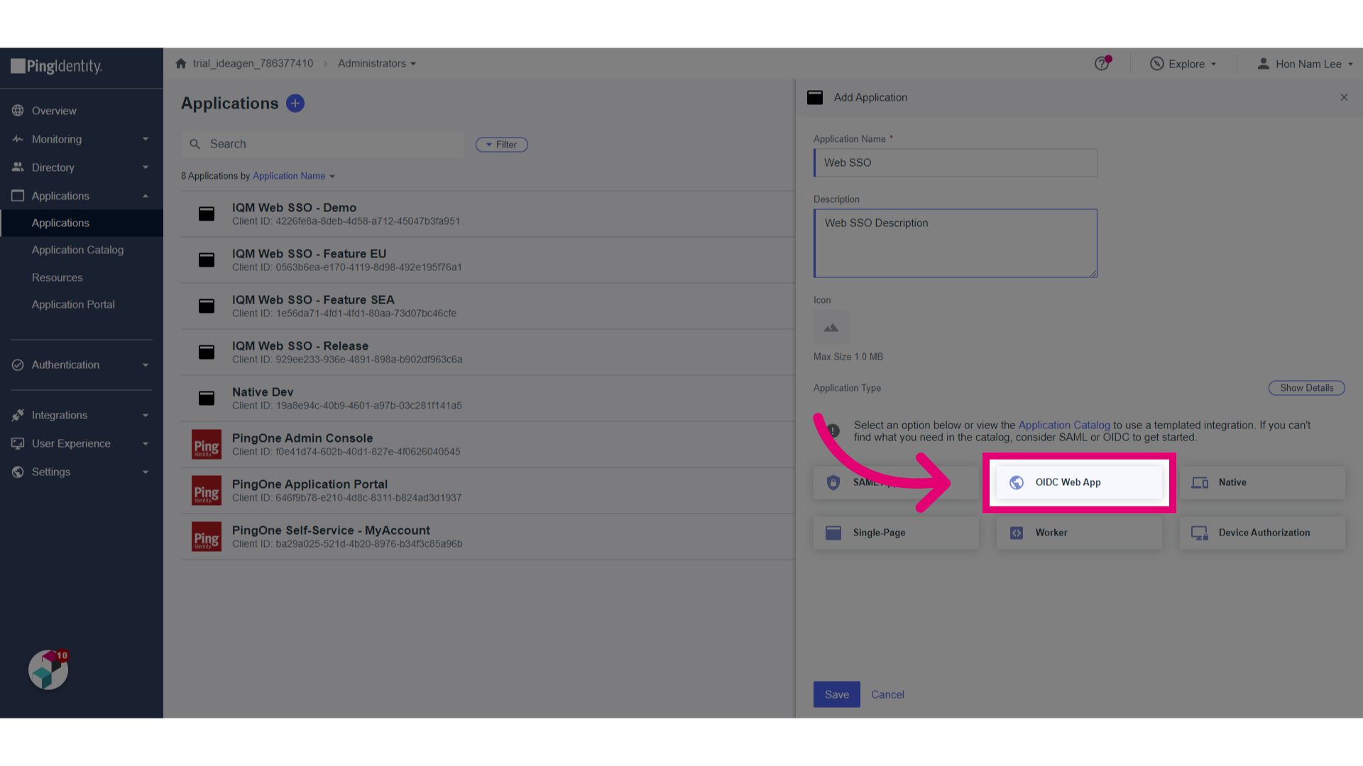Click the PingOne Application Portal Ping logo
The height and width of the screenshot is (766, 1363).
click(207, 491)
